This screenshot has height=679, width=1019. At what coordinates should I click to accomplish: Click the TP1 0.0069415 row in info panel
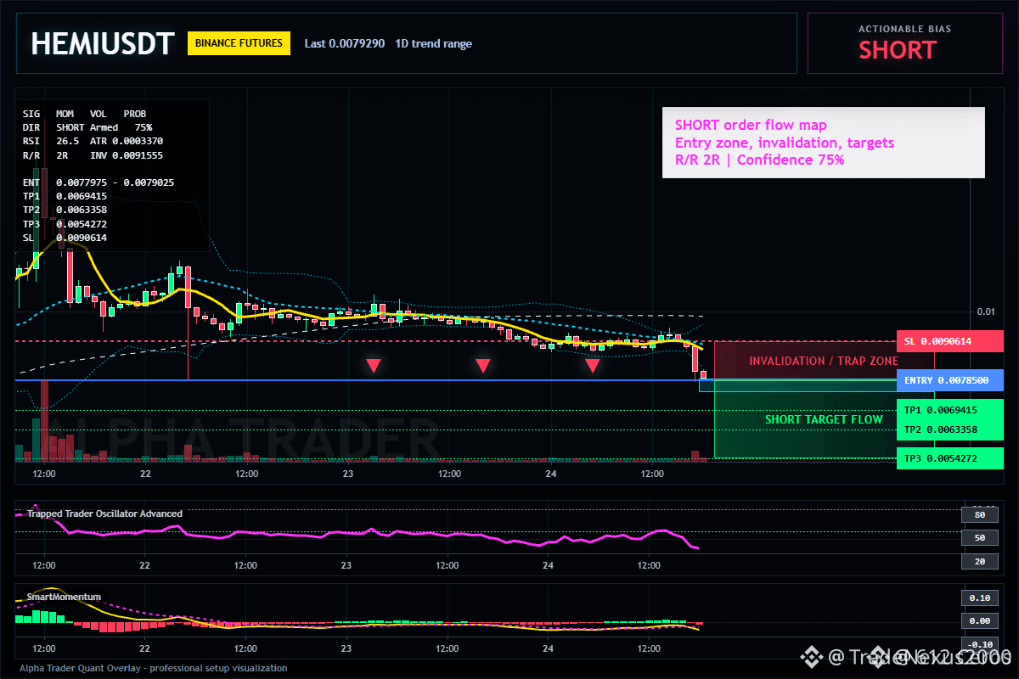[65, 196]
